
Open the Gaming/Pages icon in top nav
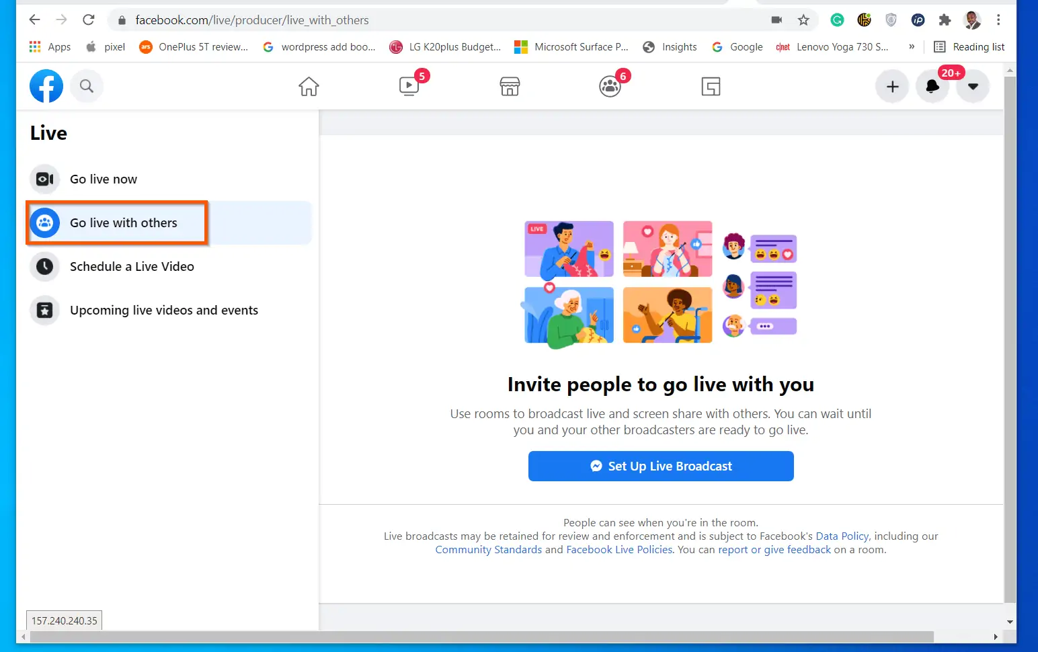click(711, 86)
